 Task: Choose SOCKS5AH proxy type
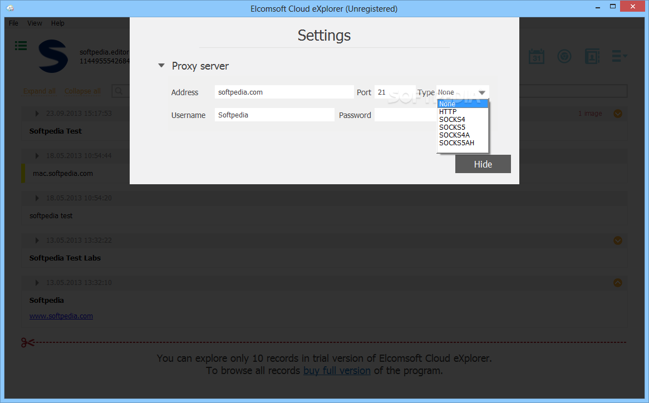tap(463, 143)
